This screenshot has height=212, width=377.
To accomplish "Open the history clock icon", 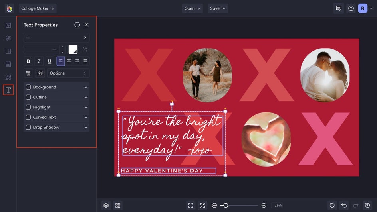I will [x=367, y=205].
